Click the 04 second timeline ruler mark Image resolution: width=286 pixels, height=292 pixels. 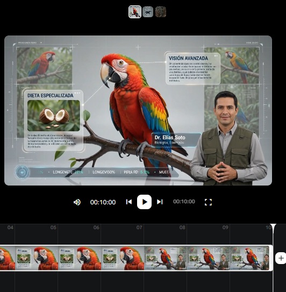click(x=10, y=227)
